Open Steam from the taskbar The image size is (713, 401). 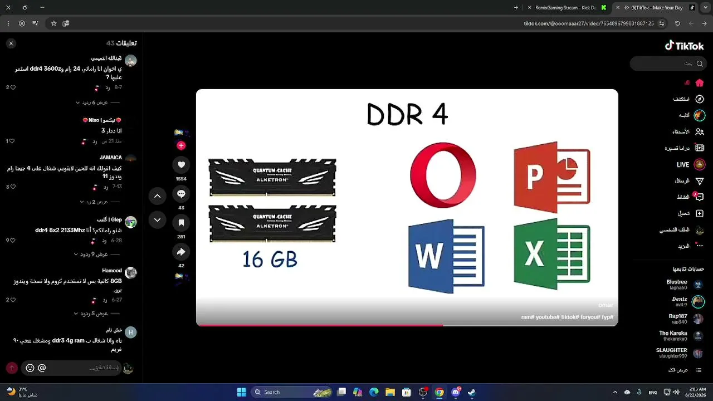coord(472,392)
